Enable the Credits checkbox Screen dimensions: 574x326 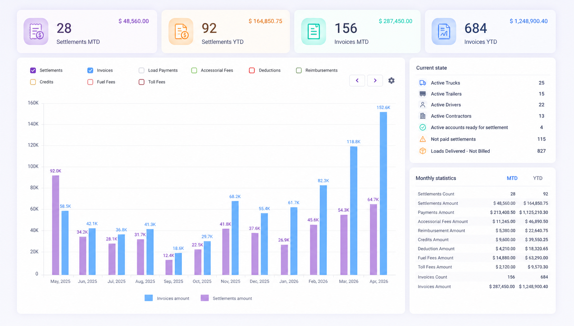pos(33,82)
